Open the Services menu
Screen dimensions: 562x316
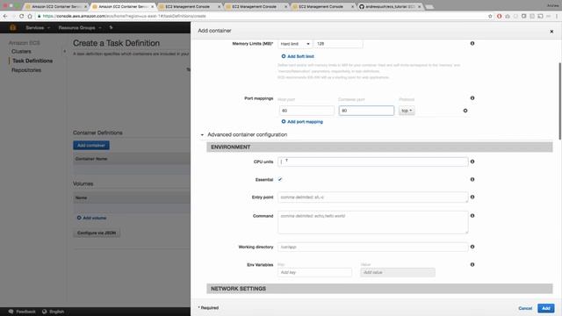pyautogui.click(x=37, y=27)
